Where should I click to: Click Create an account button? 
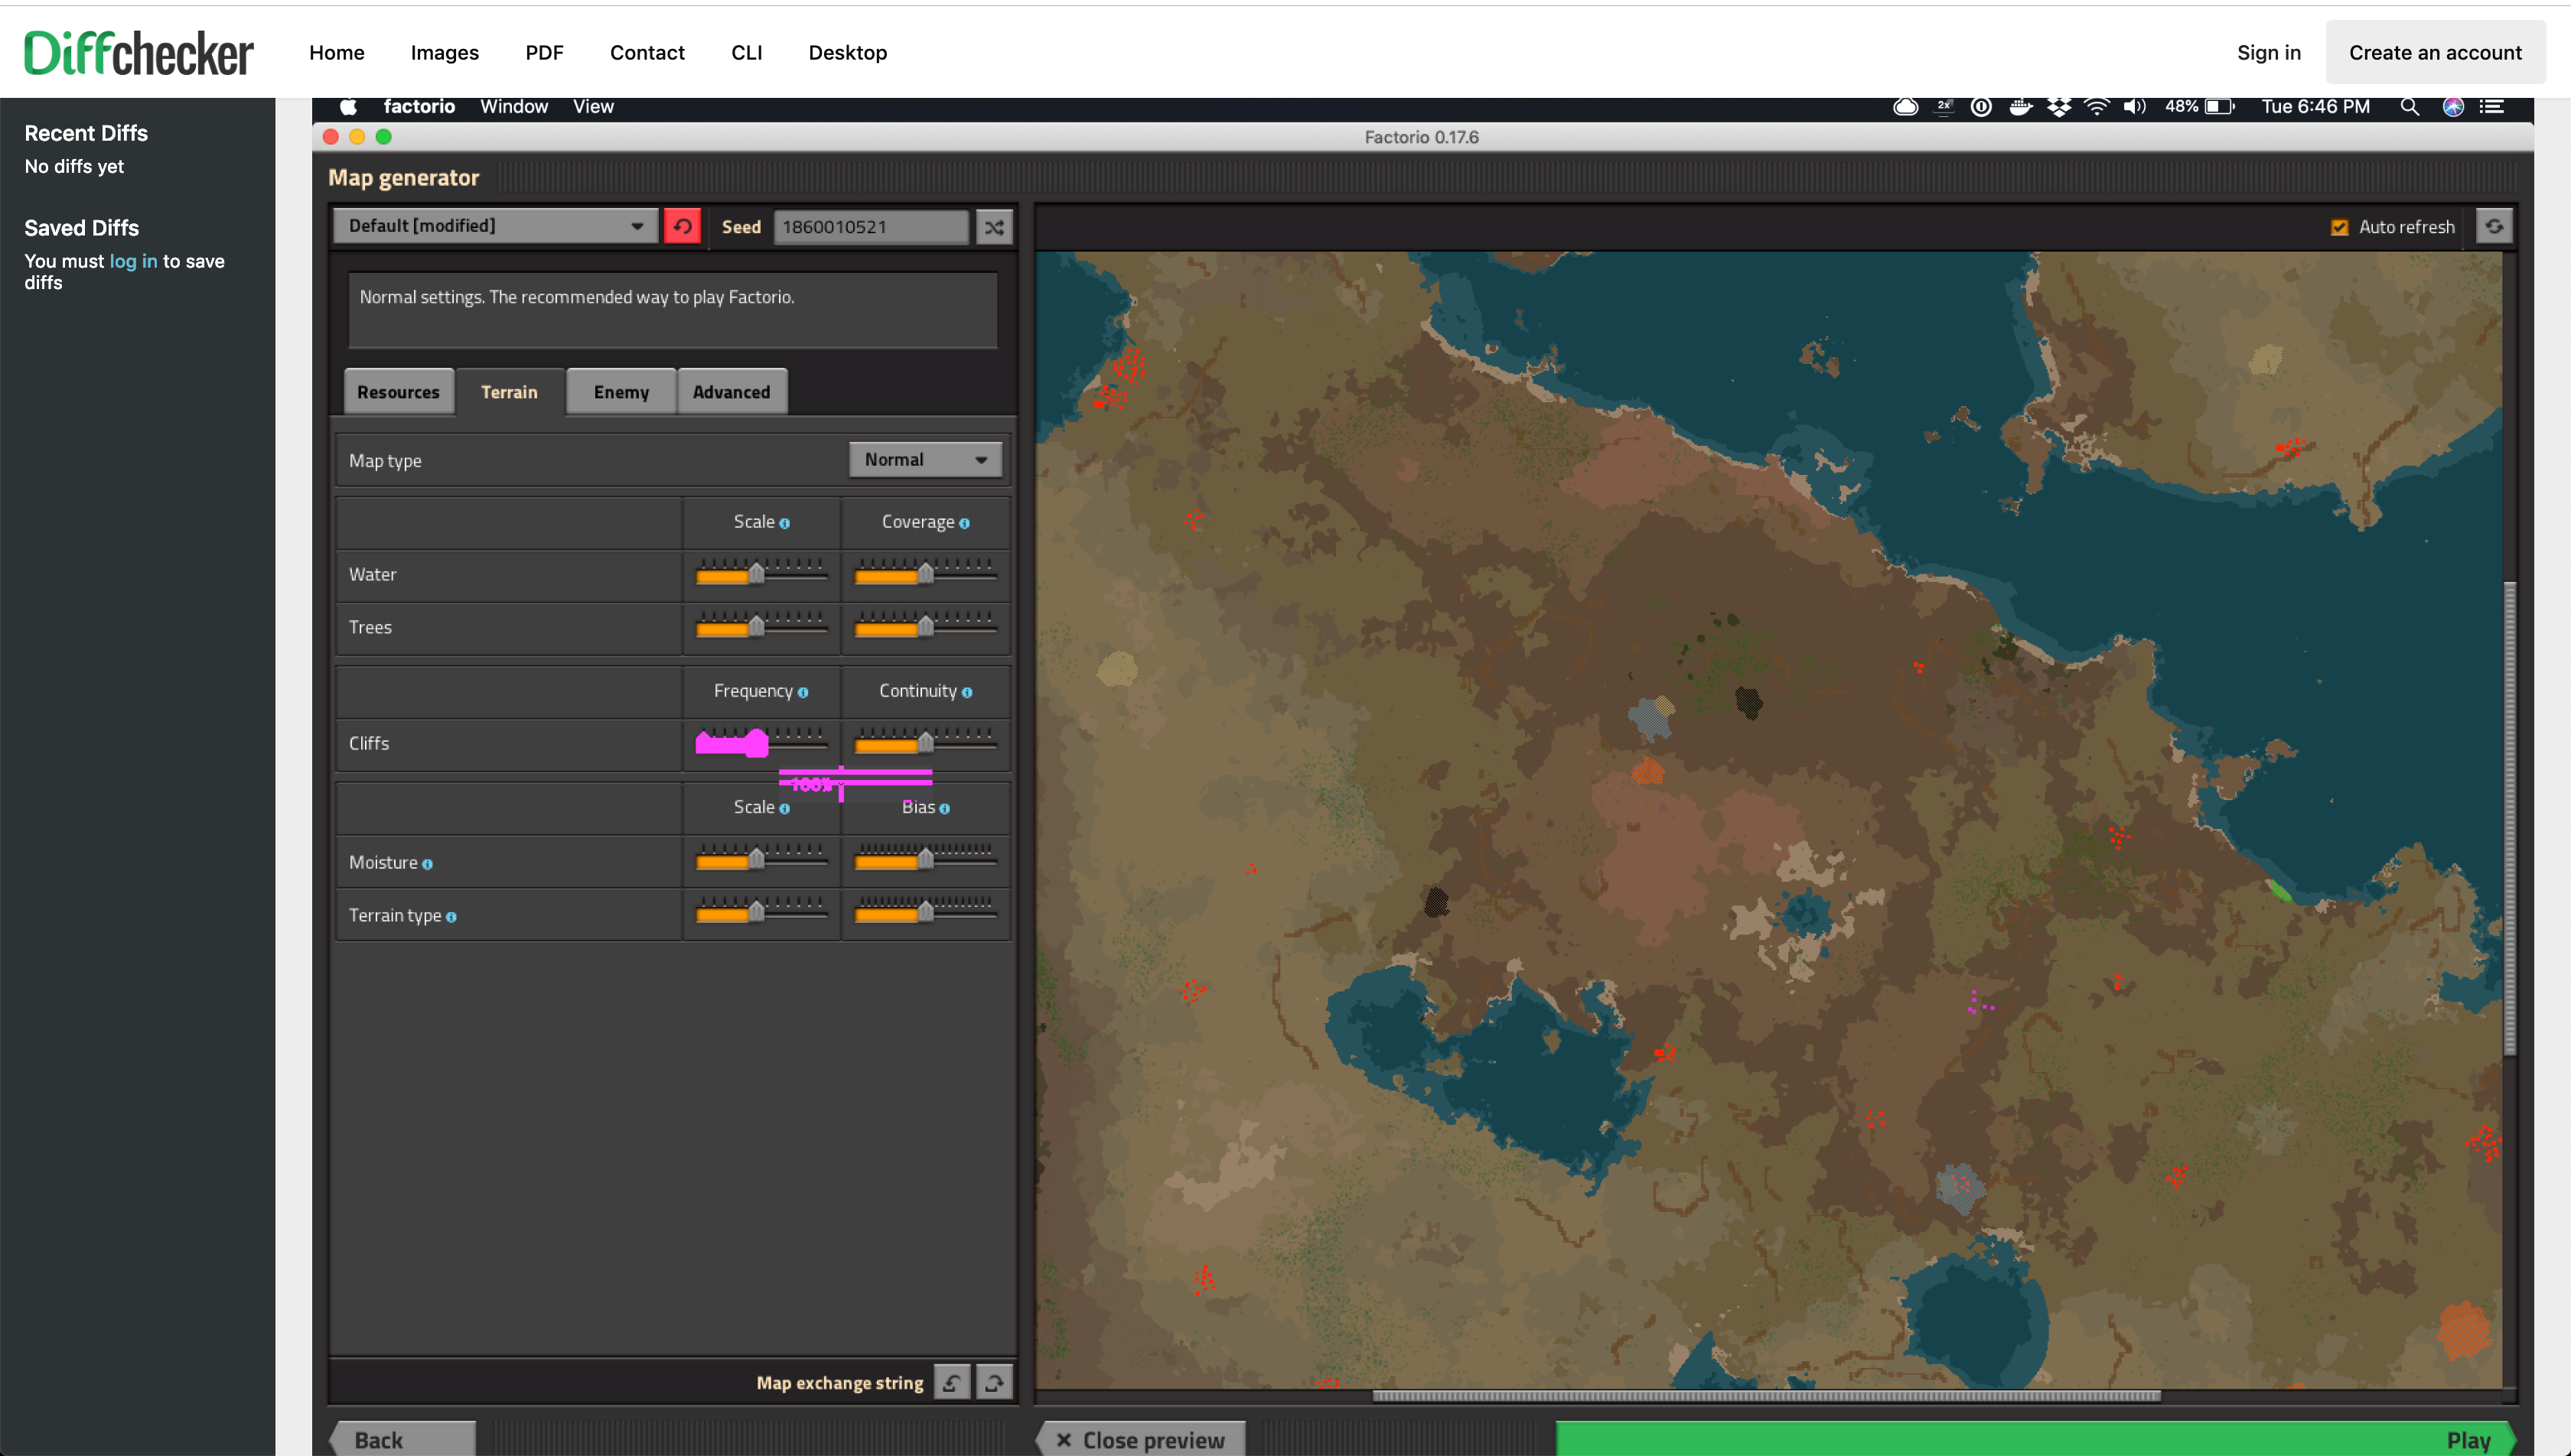2435,53
